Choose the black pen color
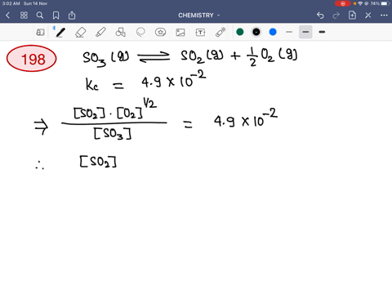This screenshot has width=392, height=294. point(256,32)
